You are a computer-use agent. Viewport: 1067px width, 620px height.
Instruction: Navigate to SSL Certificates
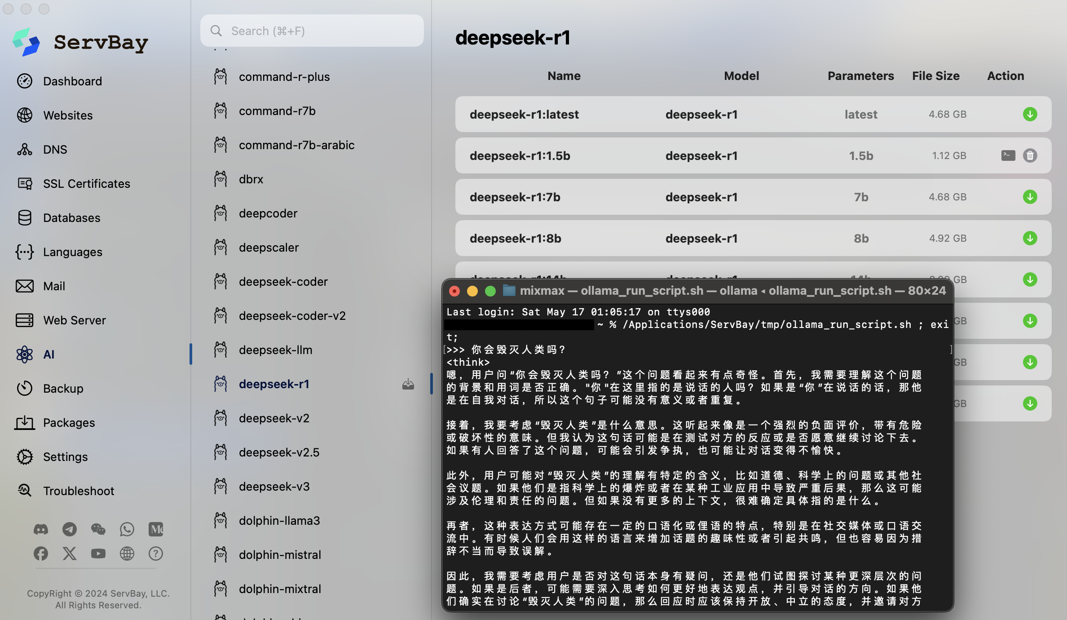(x=86, y=184)
